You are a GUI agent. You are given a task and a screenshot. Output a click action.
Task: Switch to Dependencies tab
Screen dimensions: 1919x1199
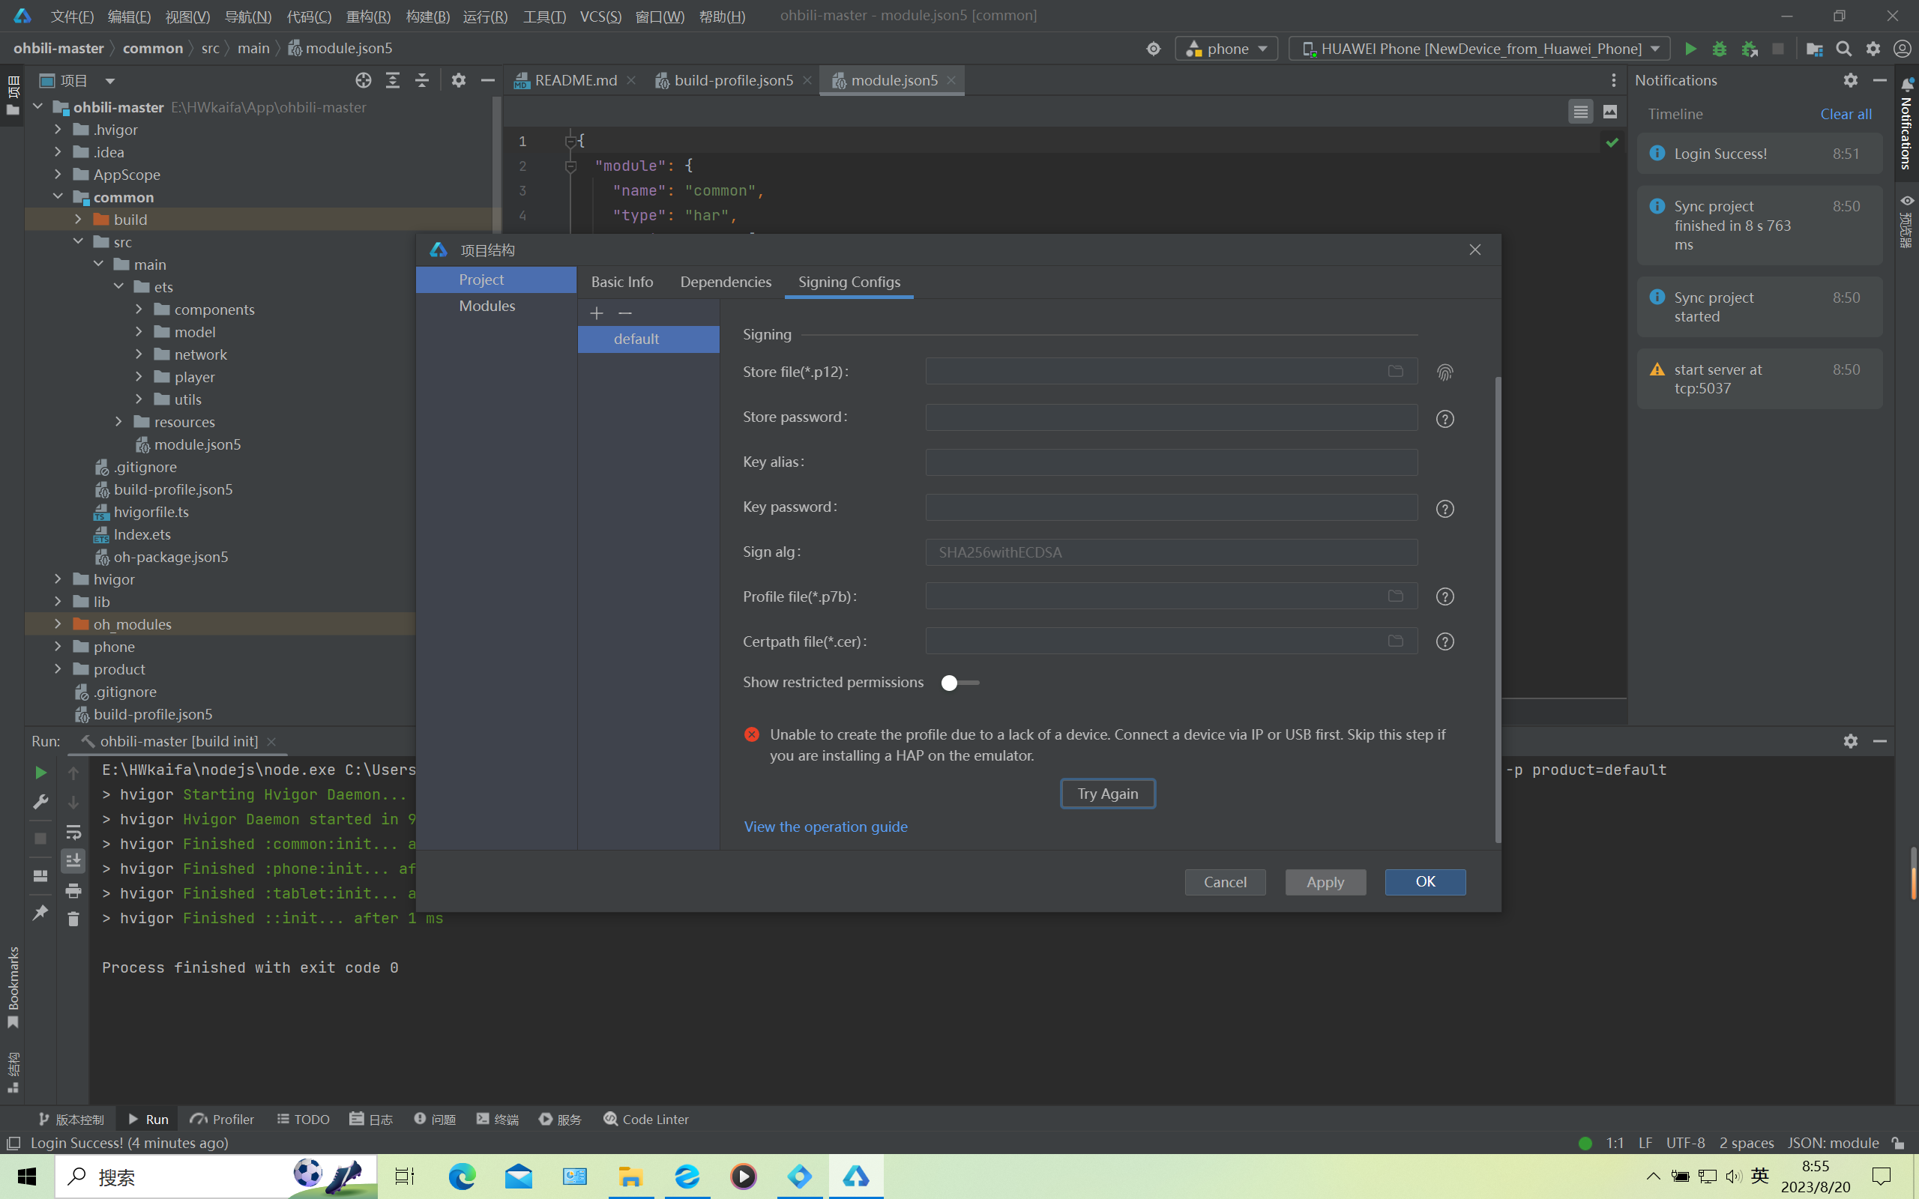coord(726,282)
